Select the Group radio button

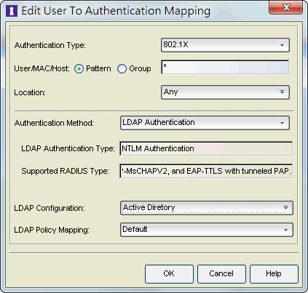click(x=122, y=69)
